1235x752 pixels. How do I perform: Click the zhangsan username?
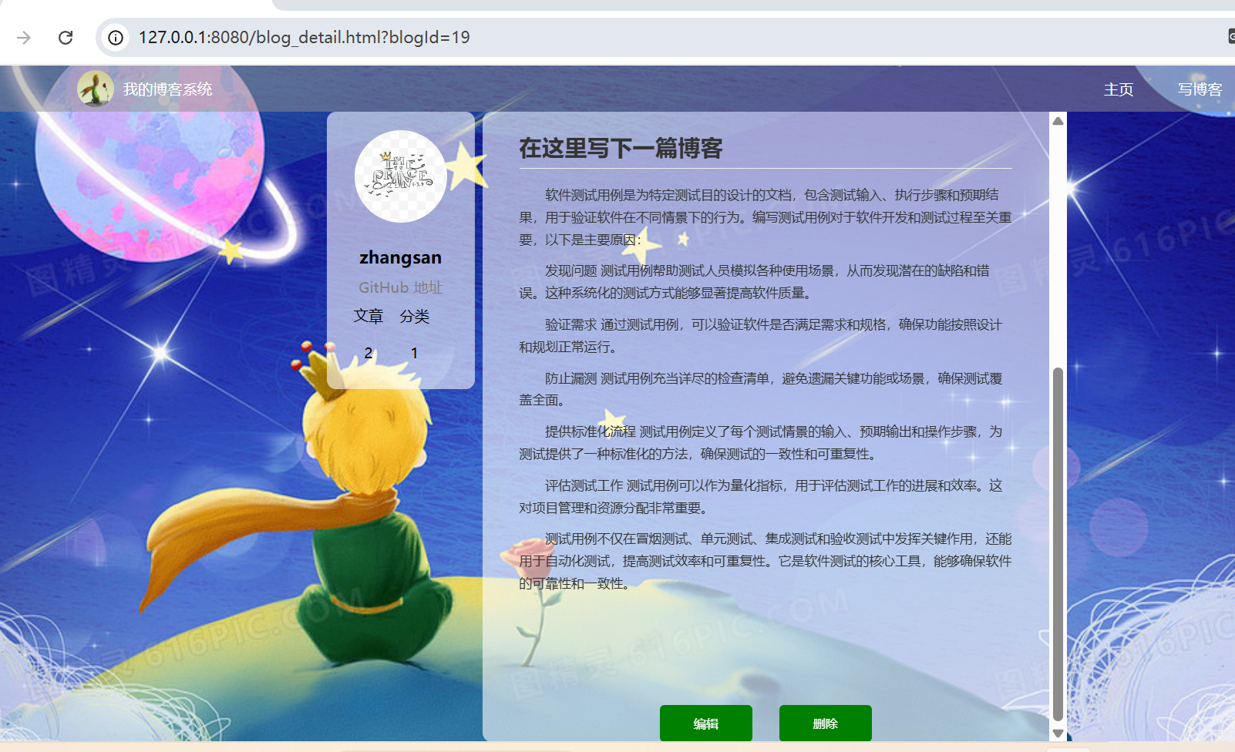pyautogui.click(x=401, y=257)
